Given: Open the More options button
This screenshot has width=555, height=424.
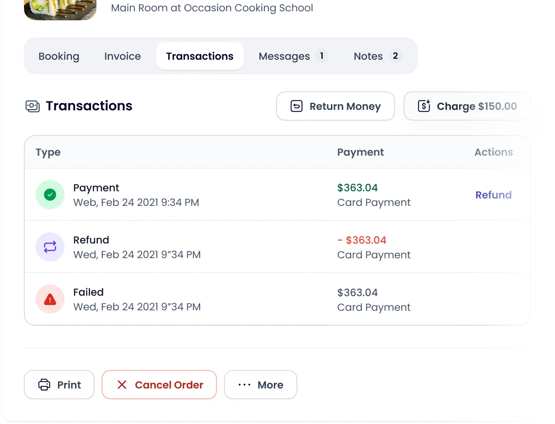Looking at the screenshot, I should [261, 385].
